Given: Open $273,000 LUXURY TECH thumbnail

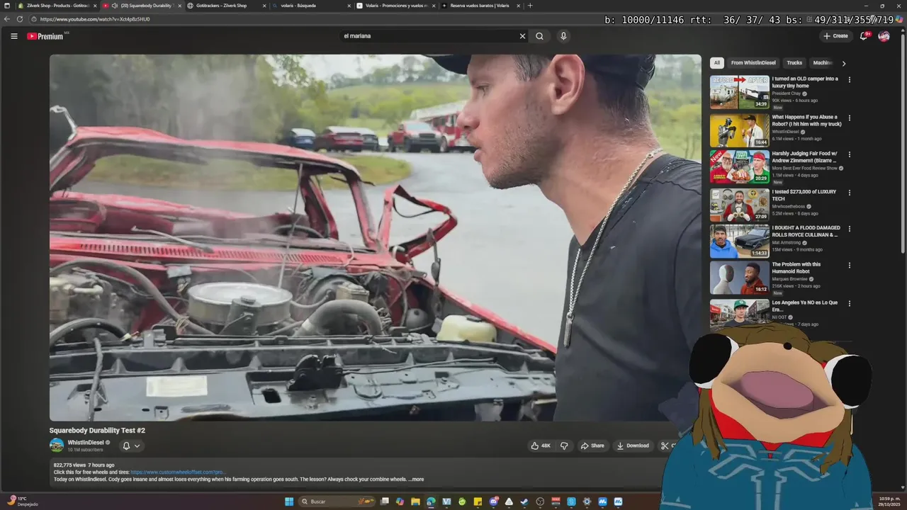Looking at the screenshot, I should coord(739,205).
